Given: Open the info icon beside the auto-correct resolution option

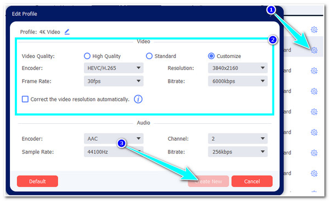Looking at the screenshot, I should pyautogui.click(x=138, y=99).
